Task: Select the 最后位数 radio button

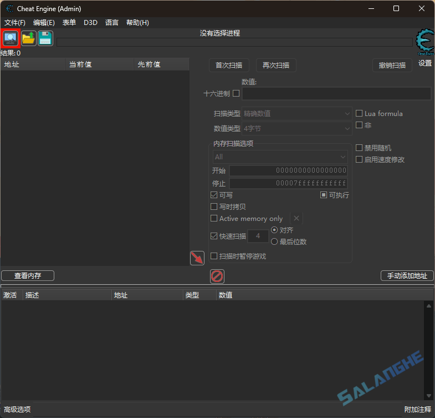Action: (x=274, y=242)
